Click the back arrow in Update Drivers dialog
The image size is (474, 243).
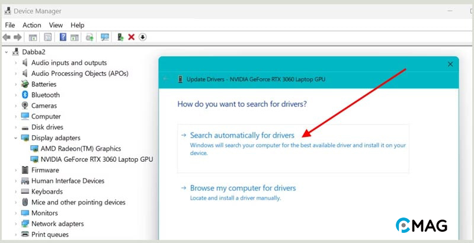pyautogui.click(x=166, y=79)
